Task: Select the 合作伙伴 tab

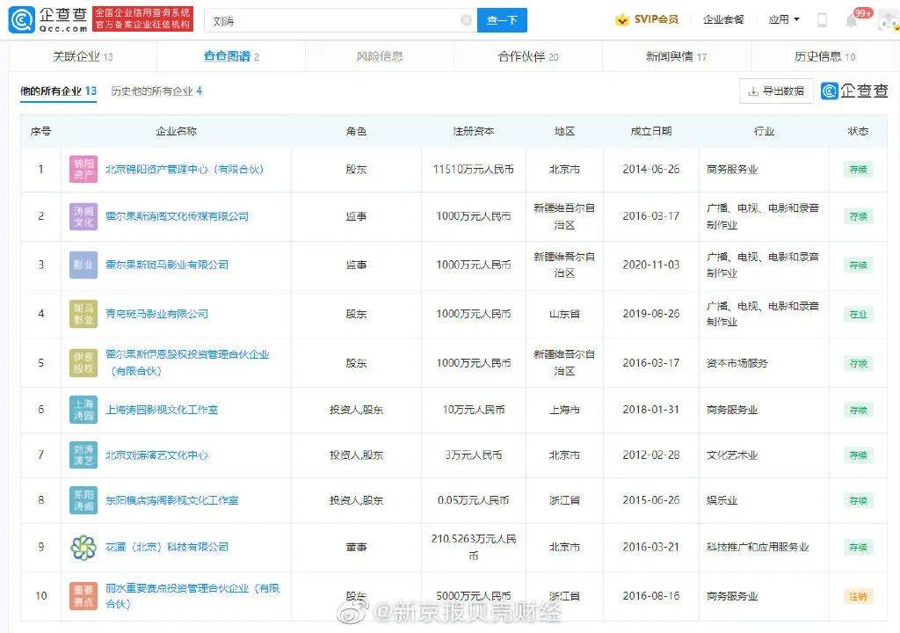Action: click(x=527, y=57)
